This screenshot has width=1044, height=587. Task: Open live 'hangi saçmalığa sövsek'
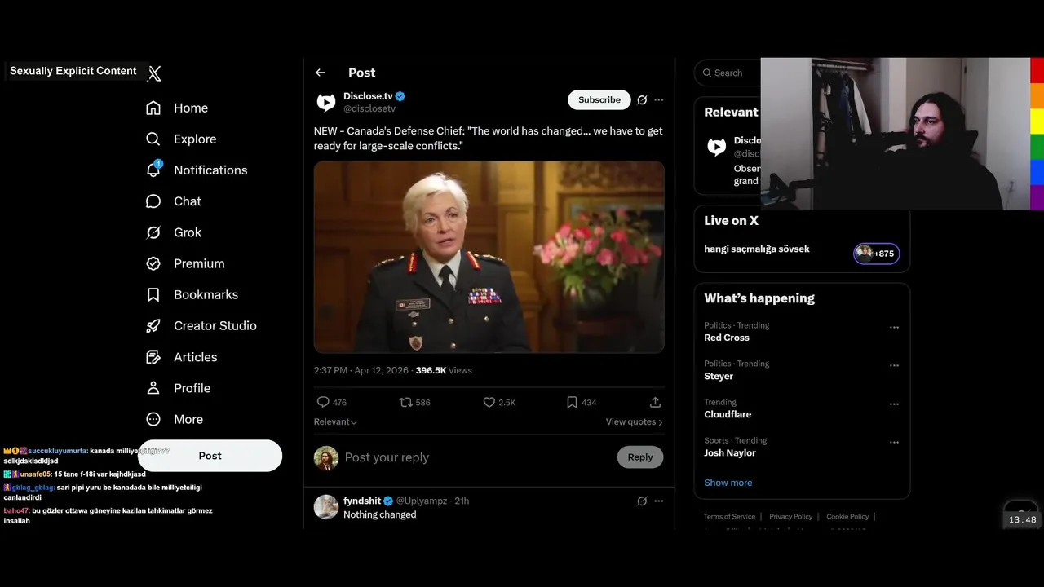click(757, 249)
